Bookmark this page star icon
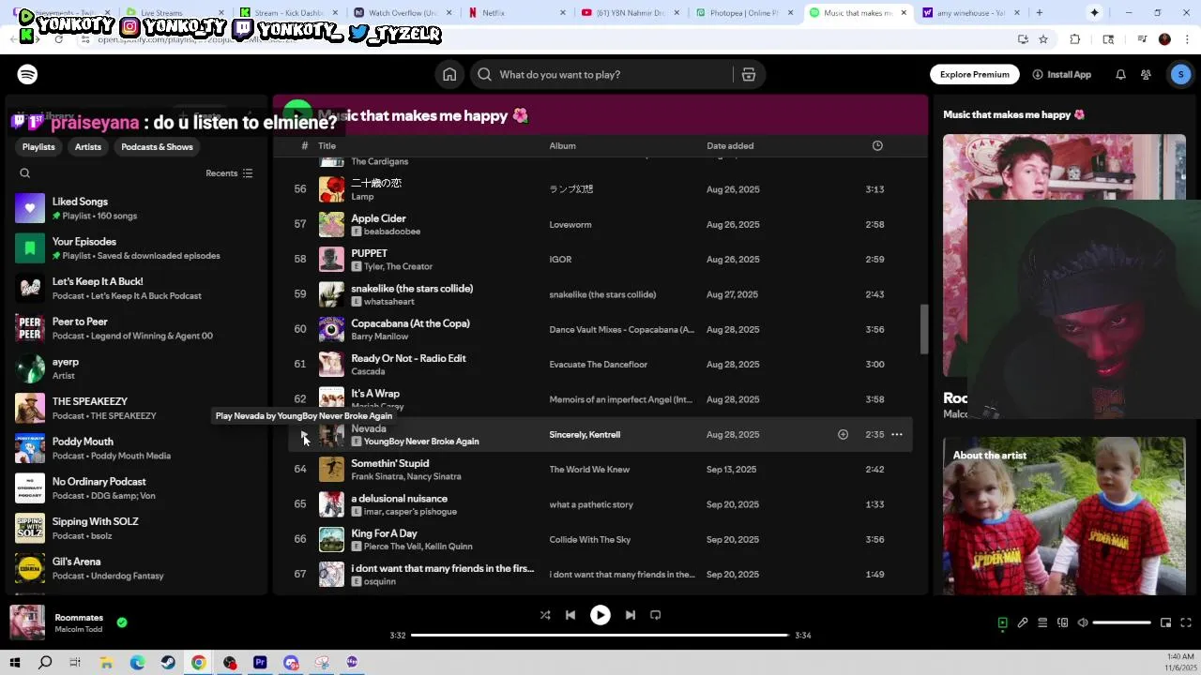Image resolution: width=1201 pixels, height=675 pixels. coord(1042,39)
